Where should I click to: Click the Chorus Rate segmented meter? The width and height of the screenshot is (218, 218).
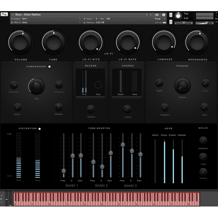[x=134, y=81]
